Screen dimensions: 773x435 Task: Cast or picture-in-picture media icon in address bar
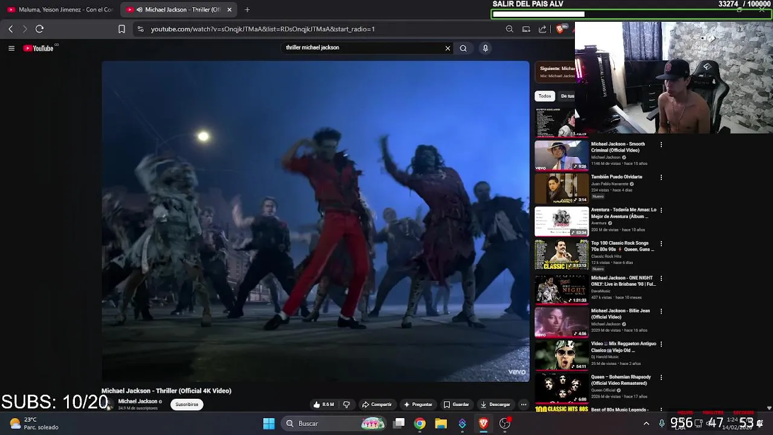tap(526, 29)
